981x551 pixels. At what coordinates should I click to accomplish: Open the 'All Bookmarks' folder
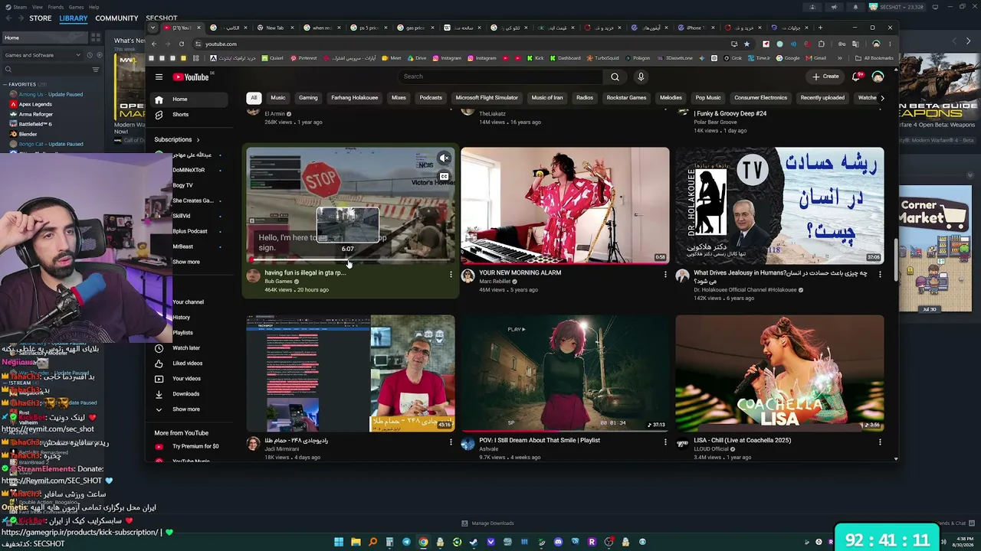click(x=874, y=58)
